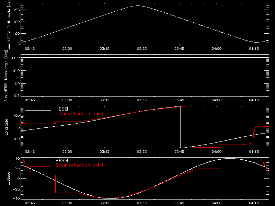The image size is (275, 206).
Task: Click the 100 tick on Longitude axis
Action: (16, 115)
